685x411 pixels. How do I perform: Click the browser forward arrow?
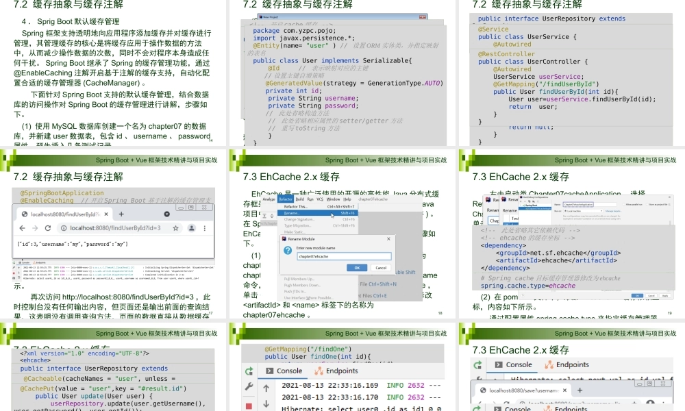click(35, 227)
